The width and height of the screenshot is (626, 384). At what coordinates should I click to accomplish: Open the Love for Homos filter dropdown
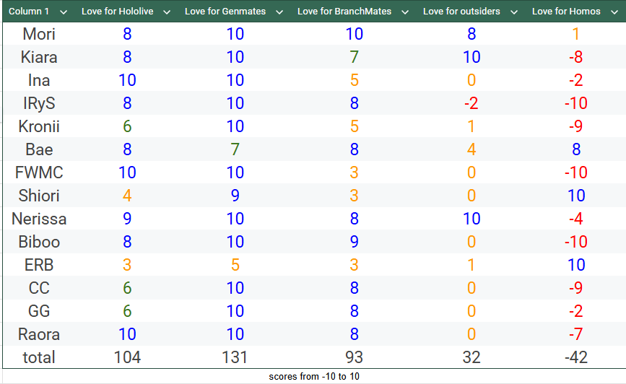coord(614,12)
